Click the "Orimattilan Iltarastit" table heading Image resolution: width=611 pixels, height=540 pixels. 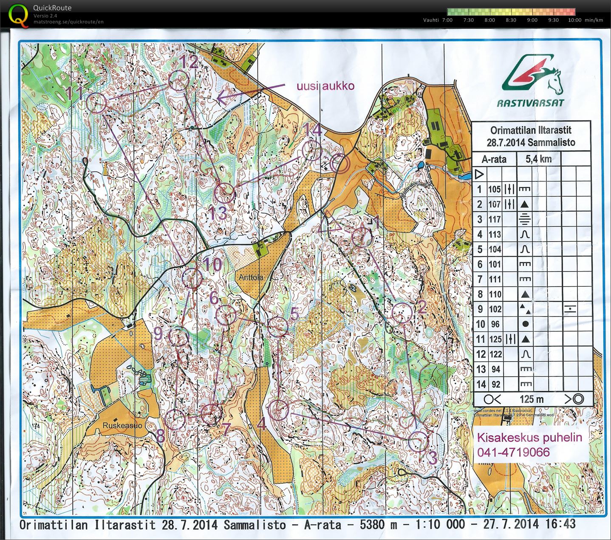click(x=531, y=131)
